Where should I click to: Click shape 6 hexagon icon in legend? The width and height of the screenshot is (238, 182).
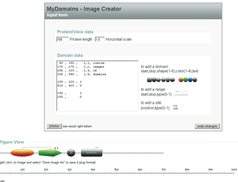(x=173, y=80)
